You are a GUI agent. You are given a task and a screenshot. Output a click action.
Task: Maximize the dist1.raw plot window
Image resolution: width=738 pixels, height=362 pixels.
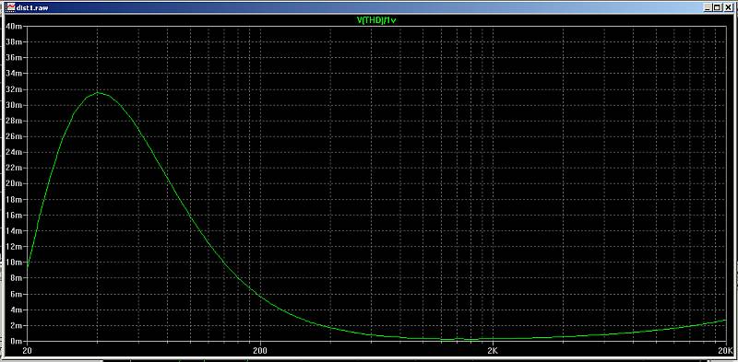(717, 7)
